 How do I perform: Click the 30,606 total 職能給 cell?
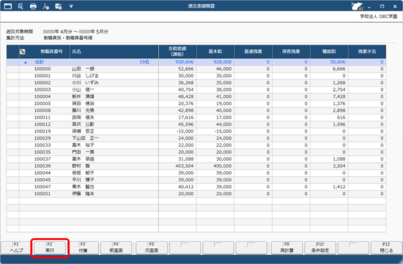pyautogui.click(x=329, y=62)
